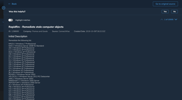Toggle the Highlight matches switch

pyautogui.click(x=11, y=20)
